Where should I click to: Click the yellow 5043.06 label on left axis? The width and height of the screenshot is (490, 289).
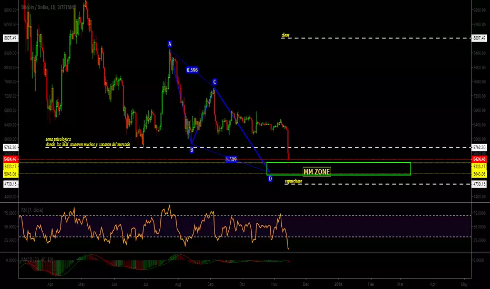(11, 174)
